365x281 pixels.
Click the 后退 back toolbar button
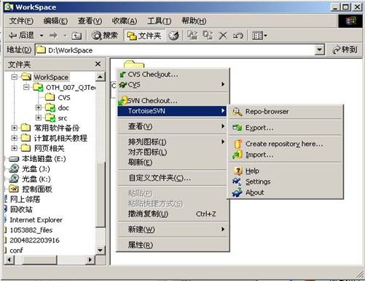tap(21, 36)
